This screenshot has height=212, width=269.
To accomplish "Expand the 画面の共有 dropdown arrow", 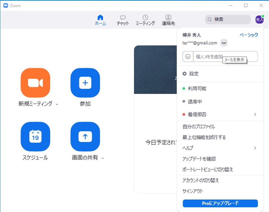I will pos(102,158).
